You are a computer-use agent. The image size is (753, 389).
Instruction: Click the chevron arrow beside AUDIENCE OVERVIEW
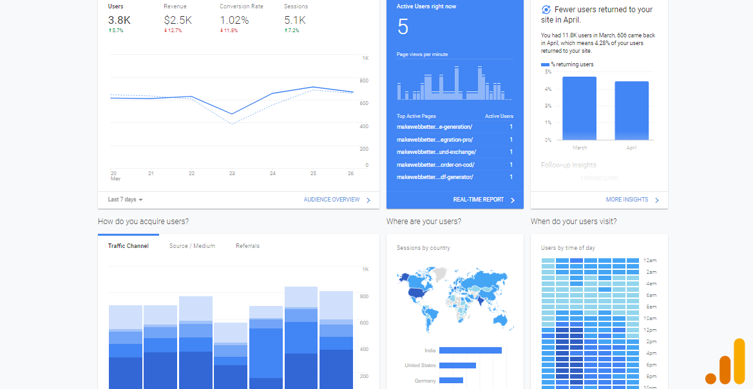tap(369, 200)
